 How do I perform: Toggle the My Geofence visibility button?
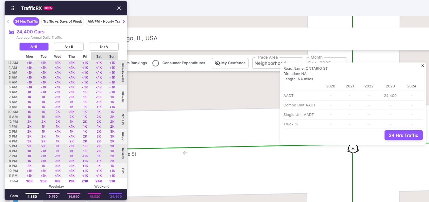pyautogui.click(x=230, y=63)
